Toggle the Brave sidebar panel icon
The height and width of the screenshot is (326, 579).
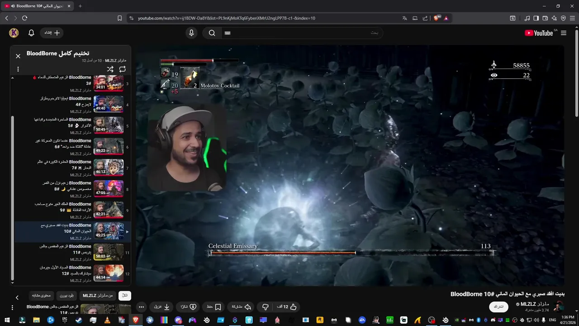tap(536, 18)
